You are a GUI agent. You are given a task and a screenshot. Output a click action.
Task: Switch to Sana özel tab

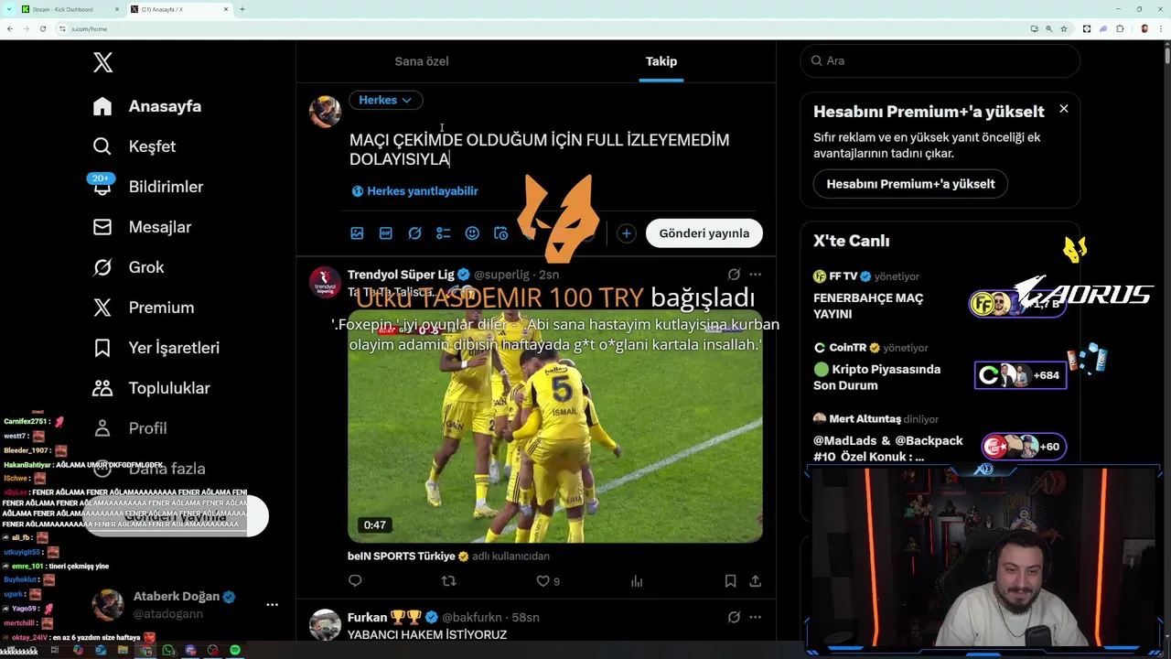pos(422,61)
